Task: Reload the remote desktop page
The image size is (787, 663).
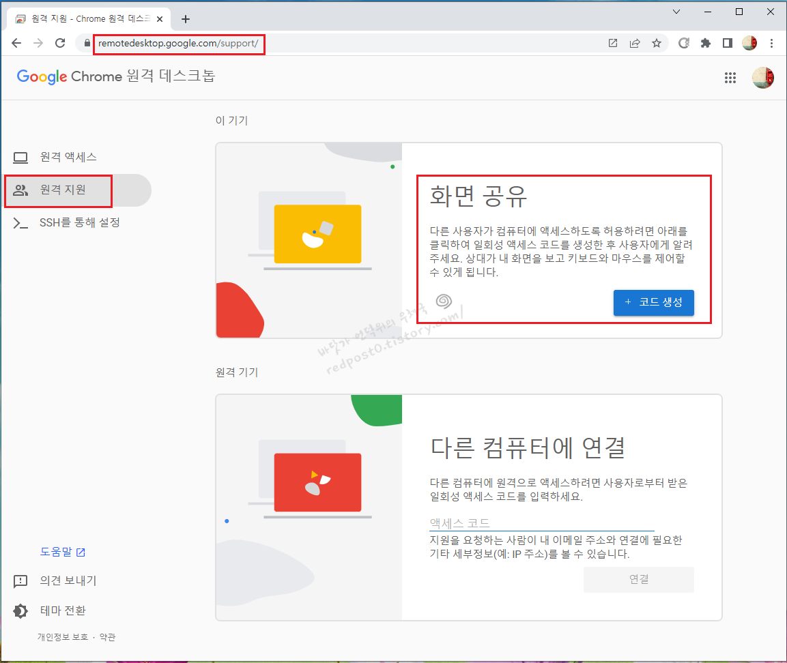Action: coord(60,43)
